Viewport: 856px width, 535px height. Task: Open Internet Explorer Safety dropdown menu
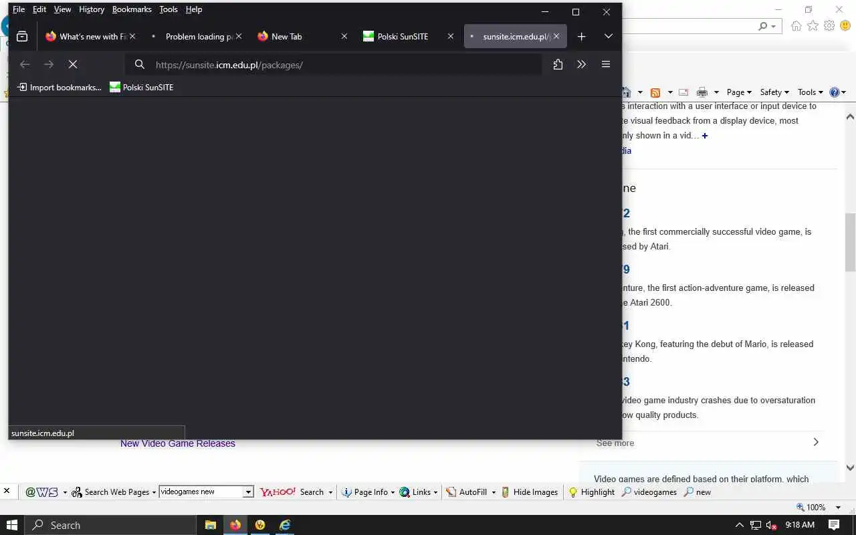pyautogui.click(x=774, y=92)
